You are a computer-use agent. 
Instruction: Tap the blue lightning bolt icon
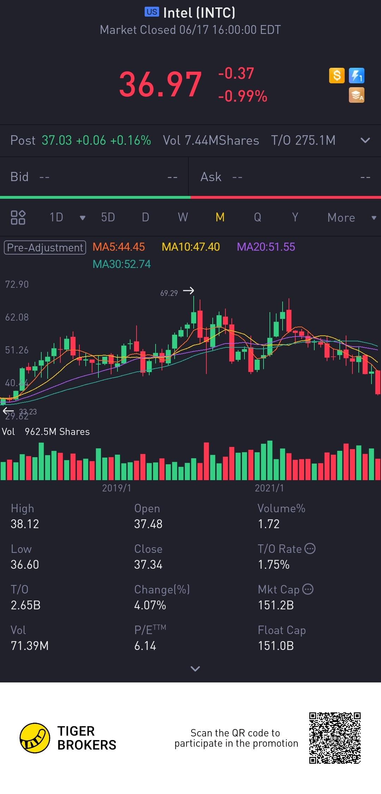pos(356,76)
